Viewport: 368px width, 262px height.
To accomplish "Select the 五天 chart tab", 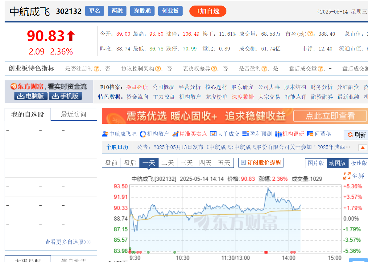I will 224,163.
